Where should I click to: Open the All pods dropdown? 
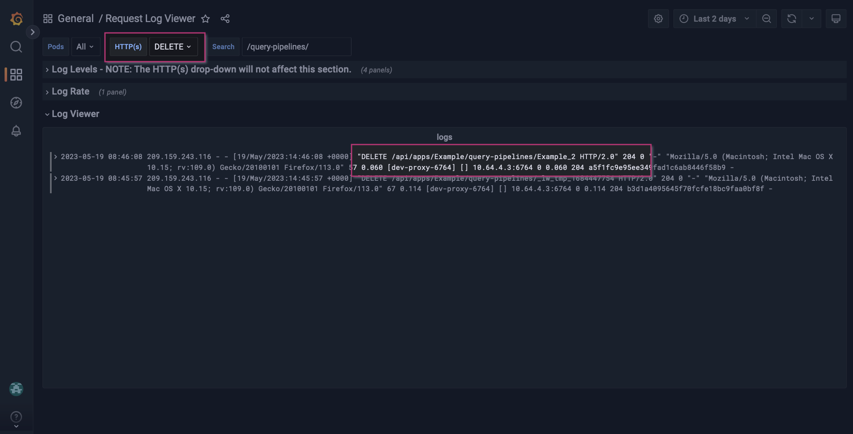86,47
